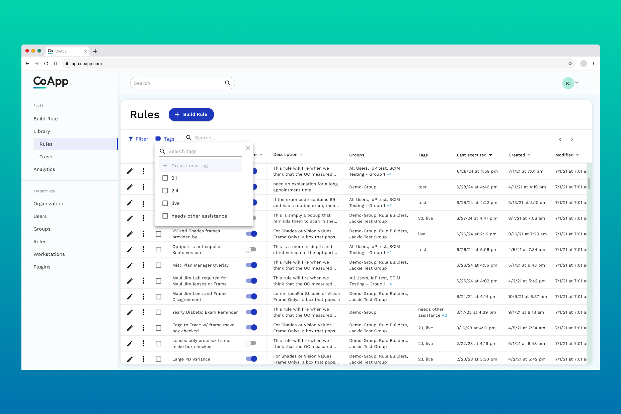This screenshot has height=414, width=621.
Task: Open Workstations in the sidebar
Action: (x=49, y=254)
